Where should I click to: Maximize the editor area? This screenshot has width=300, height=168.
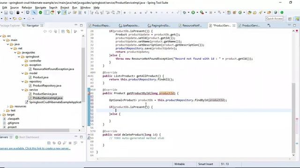[x=294, y=25]
